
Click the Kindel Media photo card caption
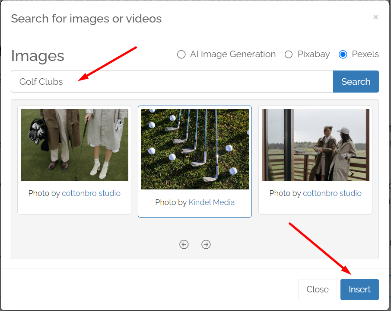195,202
